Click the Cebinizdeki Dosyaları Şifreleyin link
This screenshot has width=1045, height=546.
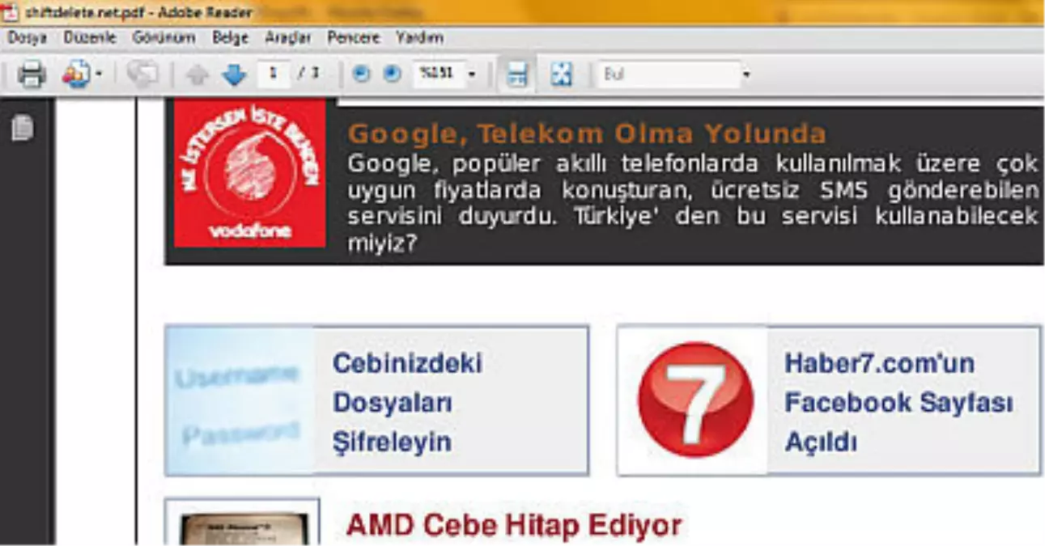(x=406, y=402)
